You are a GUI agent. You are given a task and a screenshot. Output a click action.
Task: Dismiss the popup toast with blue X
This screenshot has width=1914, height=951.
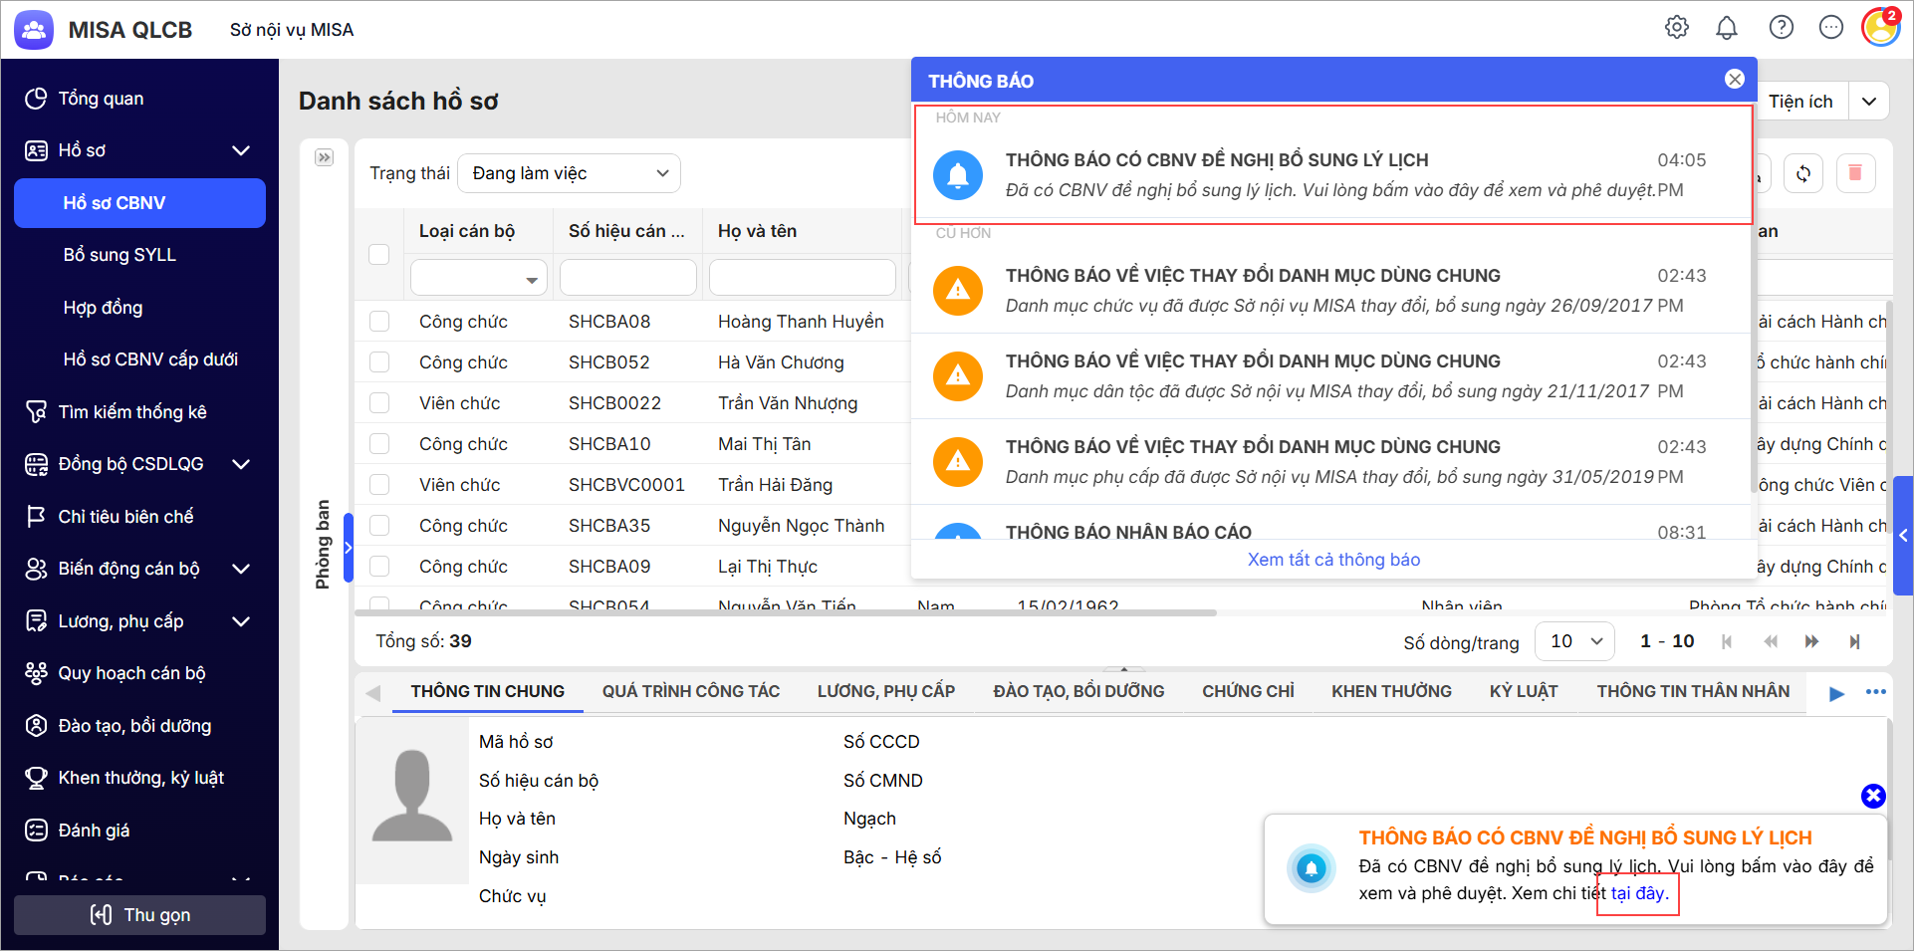[1873, 796]
